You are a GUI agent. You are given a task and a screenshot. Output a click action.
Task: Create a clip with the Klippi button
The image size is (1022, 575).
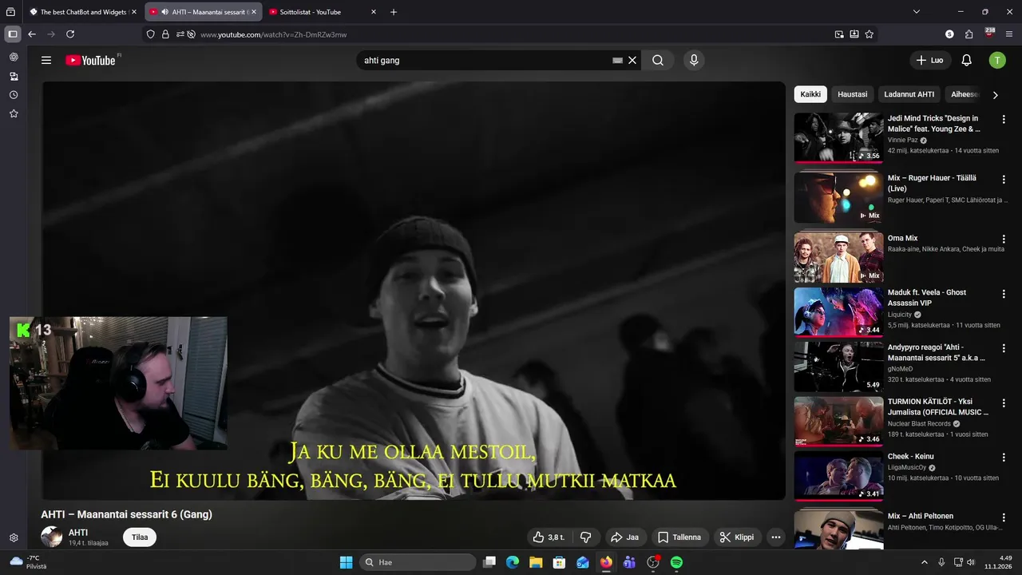click(x=737, y=537)
